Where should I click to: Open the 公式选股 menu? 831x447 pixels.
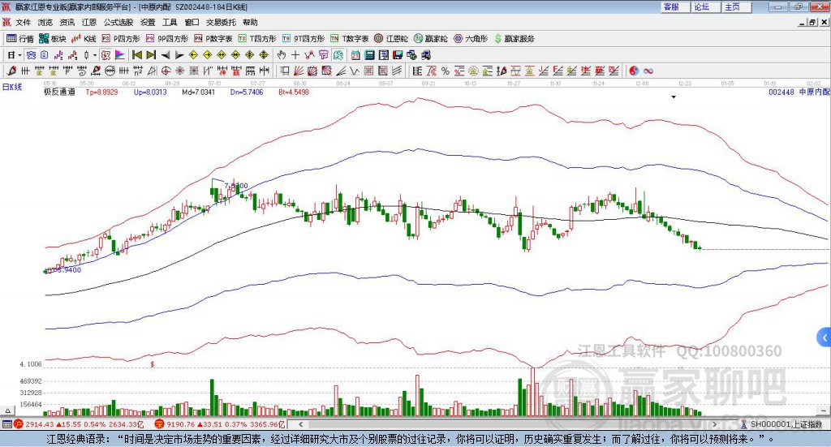[118, 22]
